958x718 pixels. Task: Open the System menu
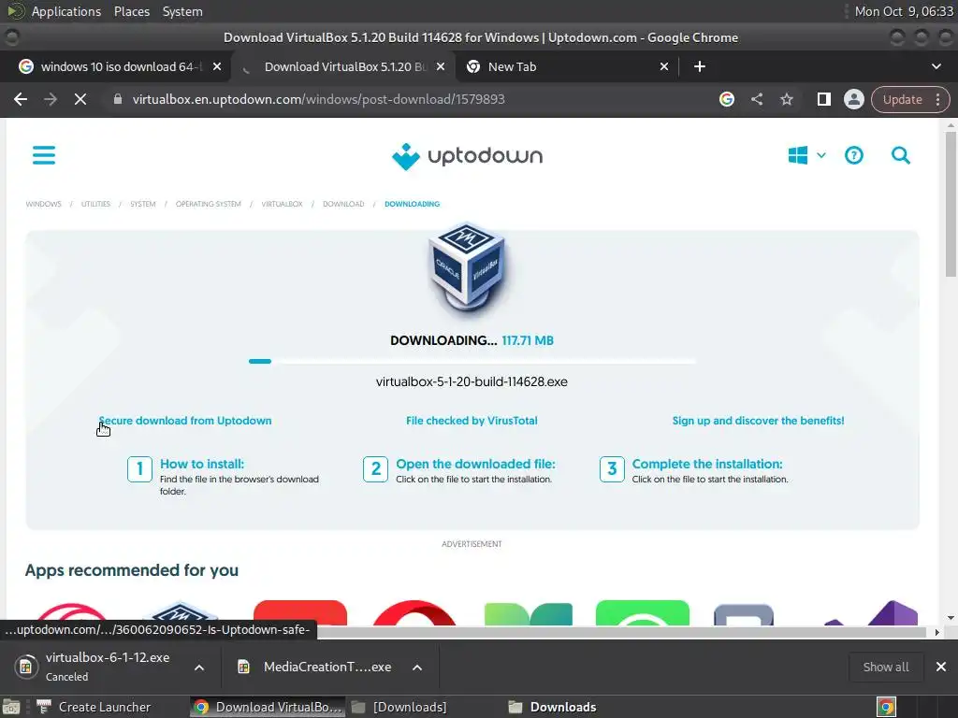tap(182, 11)
